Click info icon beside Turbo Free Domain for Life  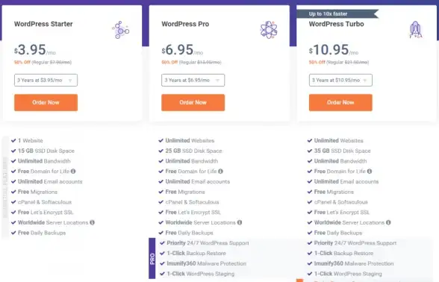[370, 172]
